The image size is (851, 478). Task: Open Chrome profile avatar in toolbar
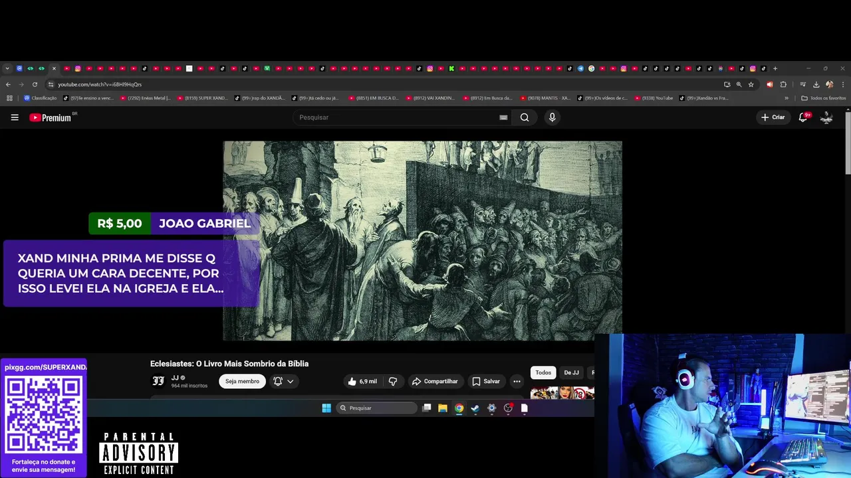click(829, 84)
